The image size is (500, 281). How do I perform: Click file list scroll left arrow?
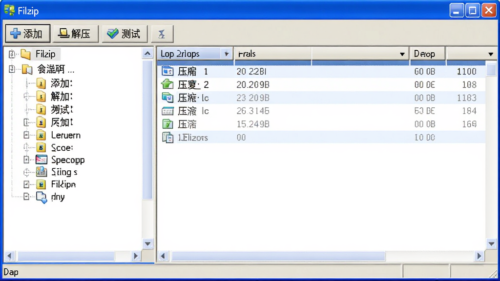click(x=163, y=256)
